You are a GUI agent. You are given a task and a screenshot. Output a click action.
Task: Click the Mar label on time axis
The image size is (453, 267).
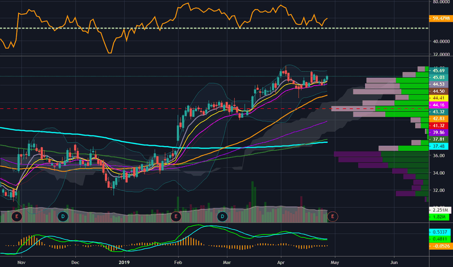[x=227, y=262]
